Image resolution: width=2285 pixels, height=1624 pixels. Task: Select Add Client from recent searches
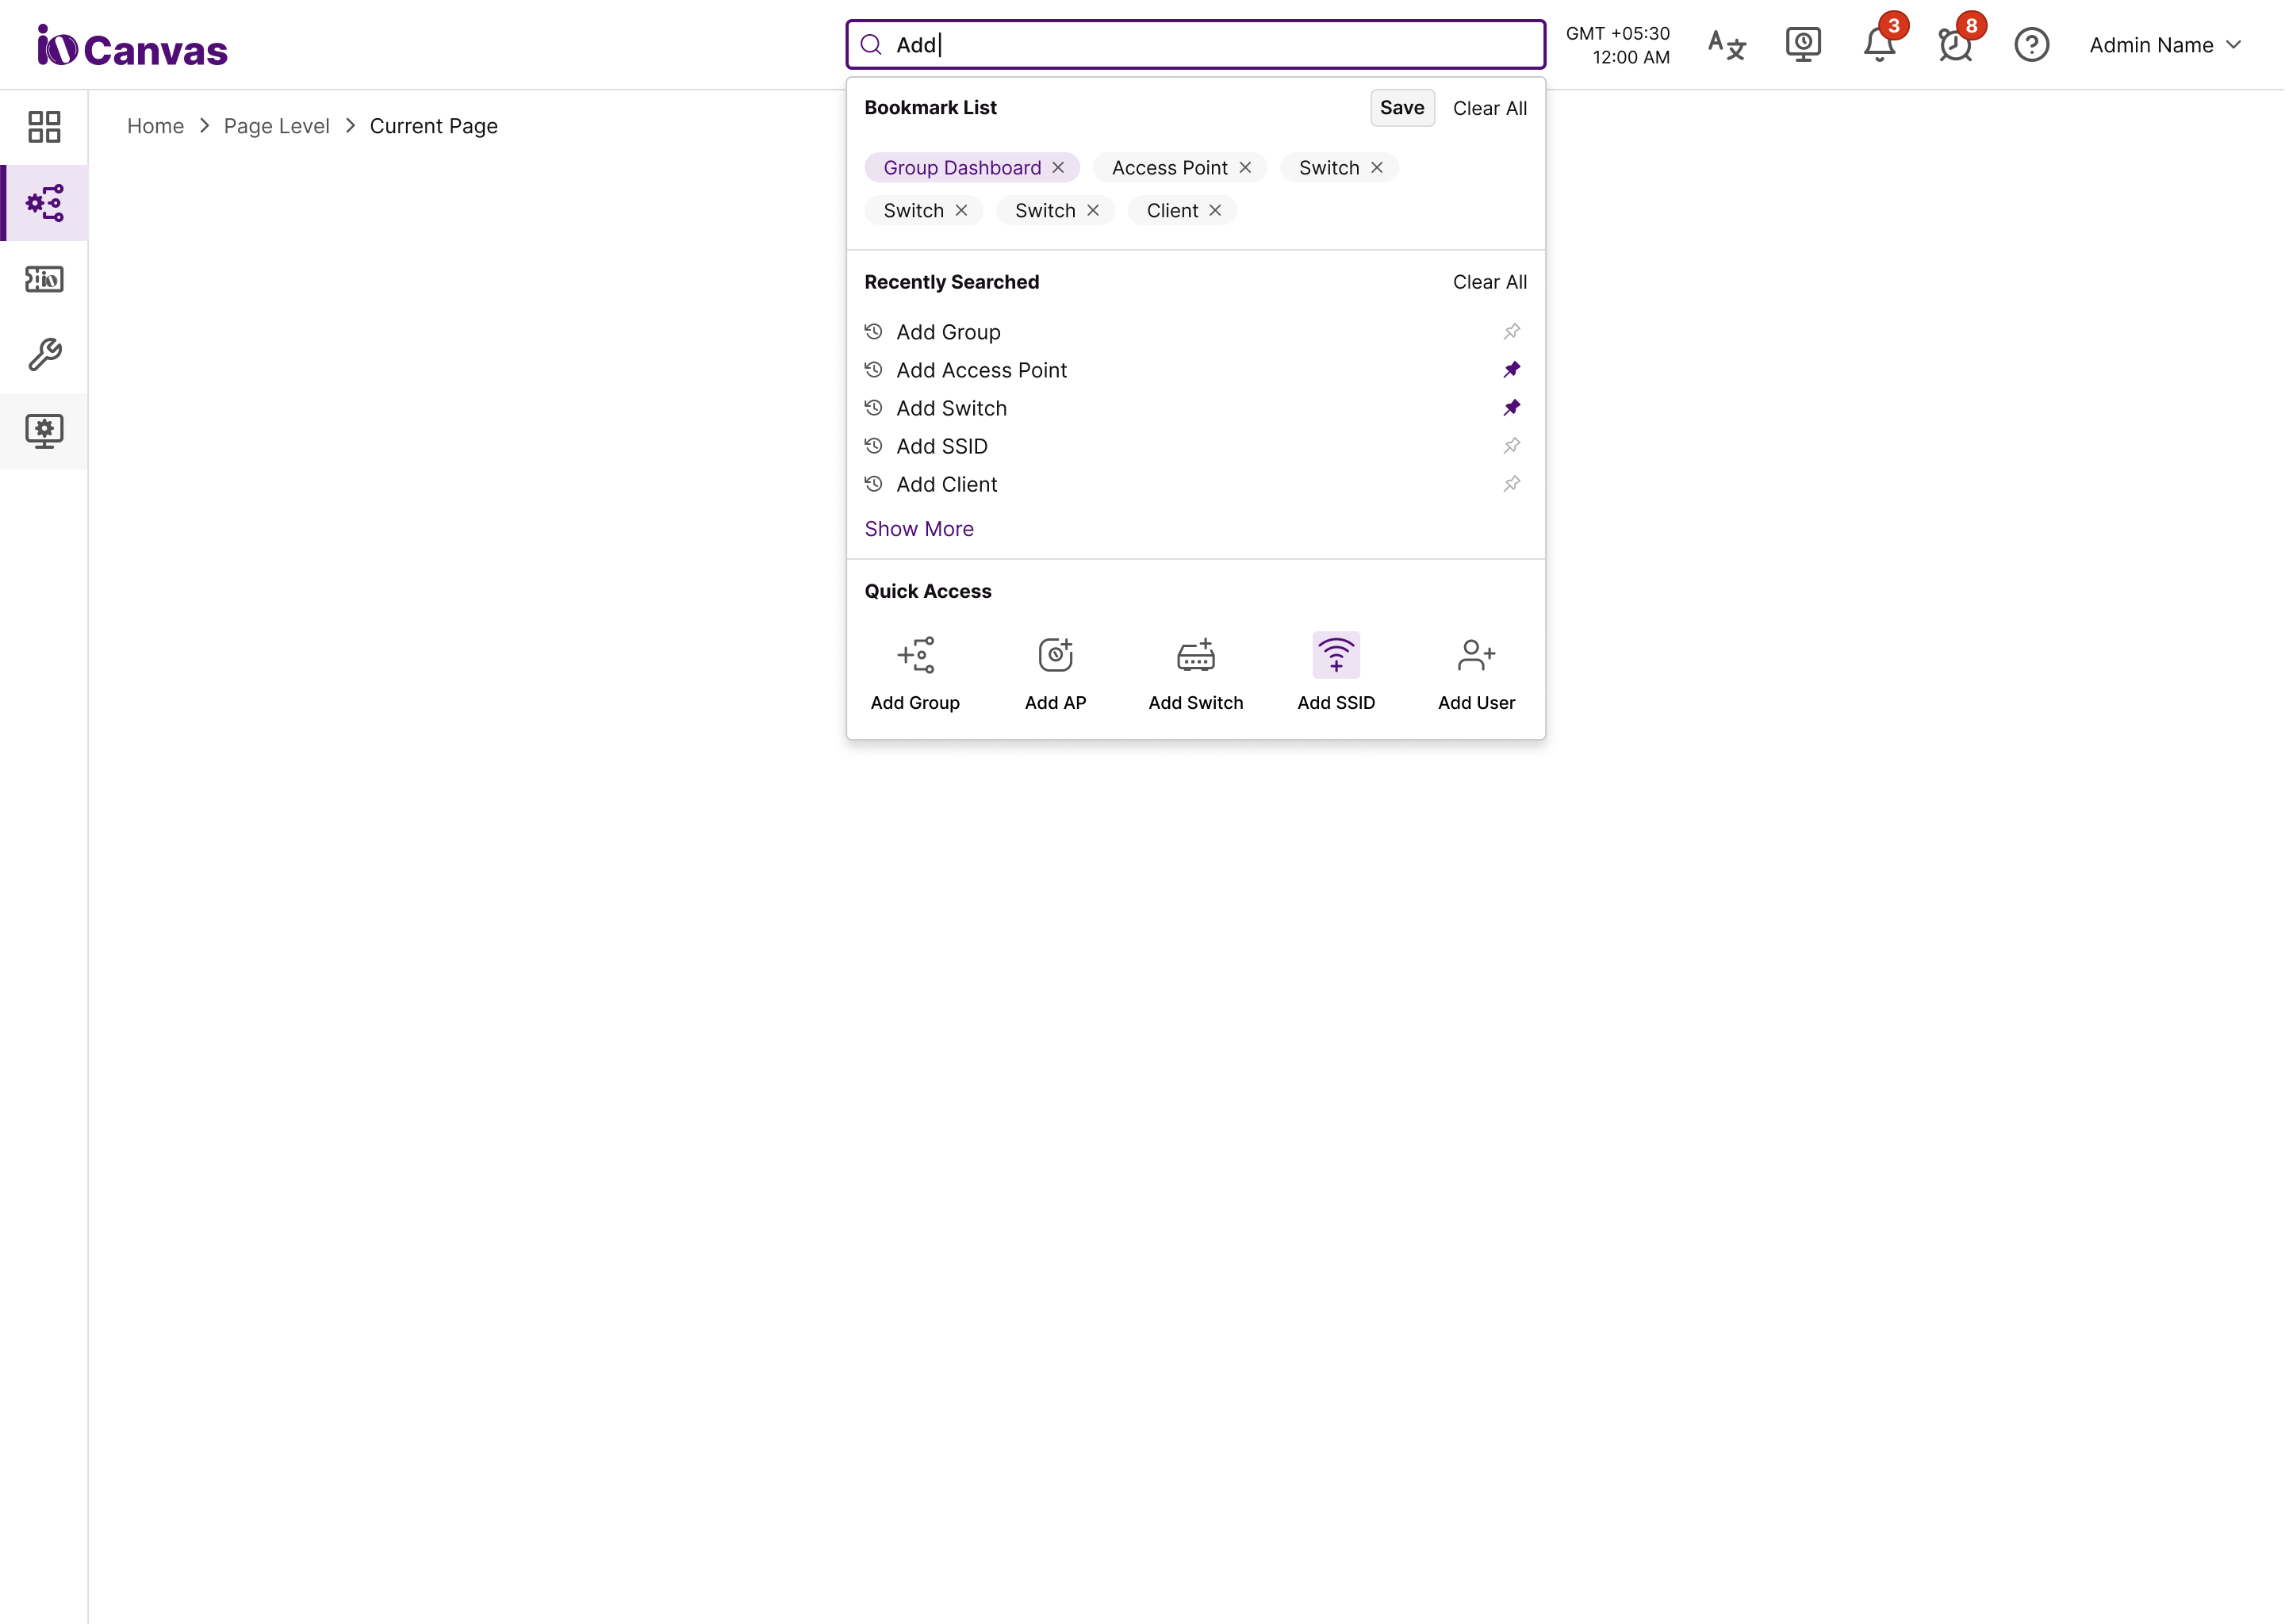tap(946, 485)
